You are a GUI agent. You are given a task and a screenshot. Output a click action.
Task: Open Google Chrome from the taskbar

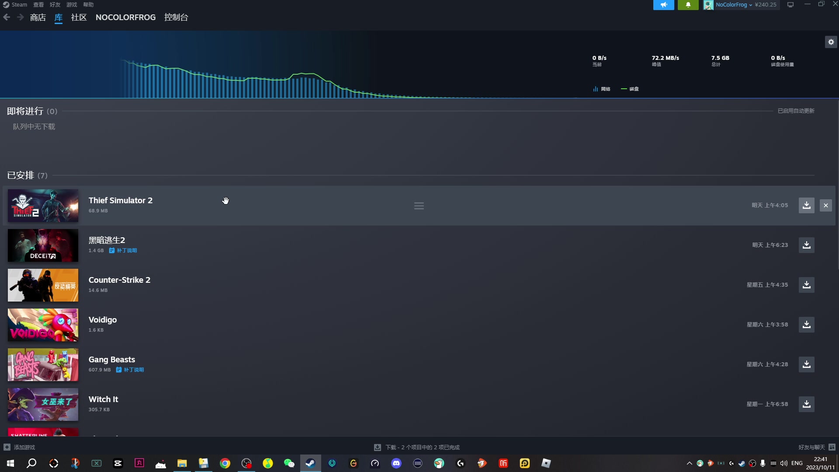pyautogui.click(x=225, y=463)
